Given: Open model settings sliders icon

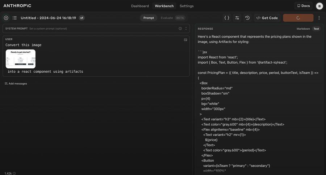Looking at the screenshot, I should (x=237, y=18).
